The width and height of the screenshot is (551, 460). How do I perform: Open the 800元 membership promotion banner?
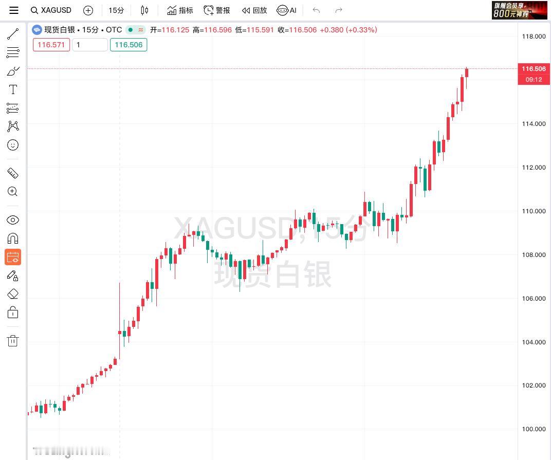coord(519,10)
